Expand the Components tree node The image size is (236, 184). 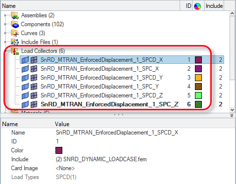tap(5, 24)
